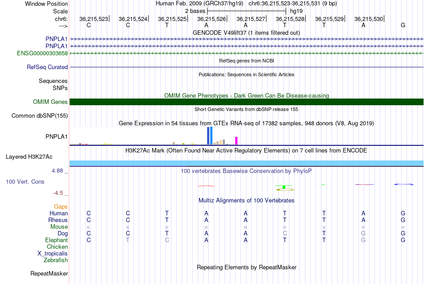The image size is (424, 284).
Task: Click the red PhyloP conservation mark
Action: pyautogui.click(x=206, y=186)
